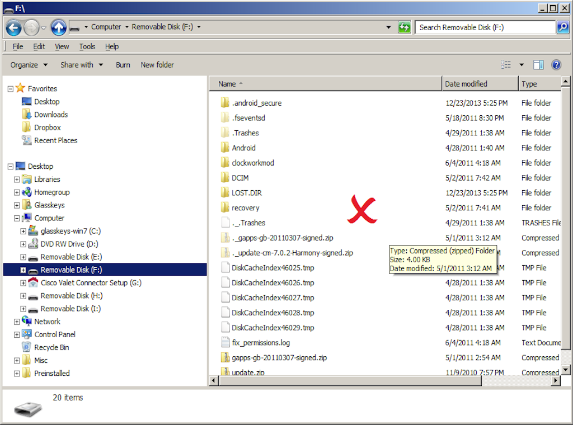Click the search magnifier button
The height and width of the screenshot is (425, 573).
562,27
